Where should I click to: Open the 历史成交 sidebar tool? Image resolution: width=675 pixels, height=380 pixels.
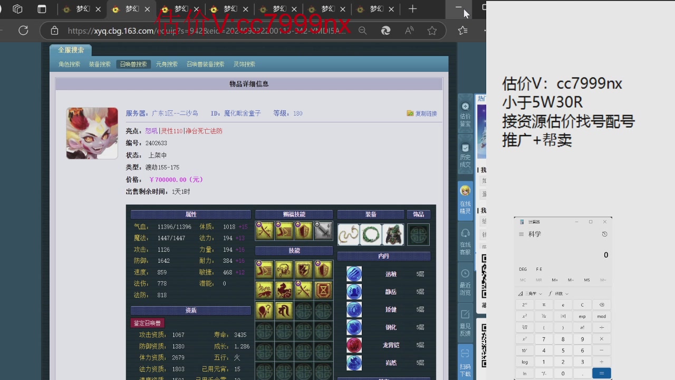pos(465,155)
